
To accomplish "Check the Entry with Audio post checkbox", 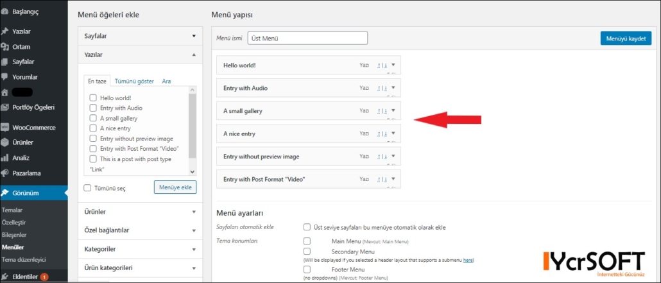I will coord(93,108).
